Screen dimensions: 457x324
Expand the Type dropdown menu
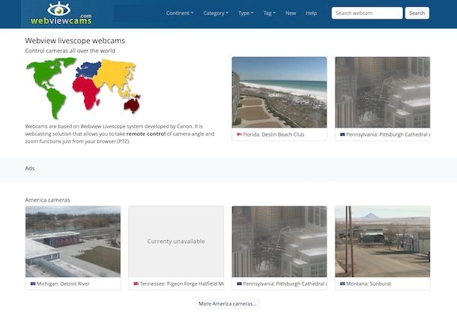246,13
